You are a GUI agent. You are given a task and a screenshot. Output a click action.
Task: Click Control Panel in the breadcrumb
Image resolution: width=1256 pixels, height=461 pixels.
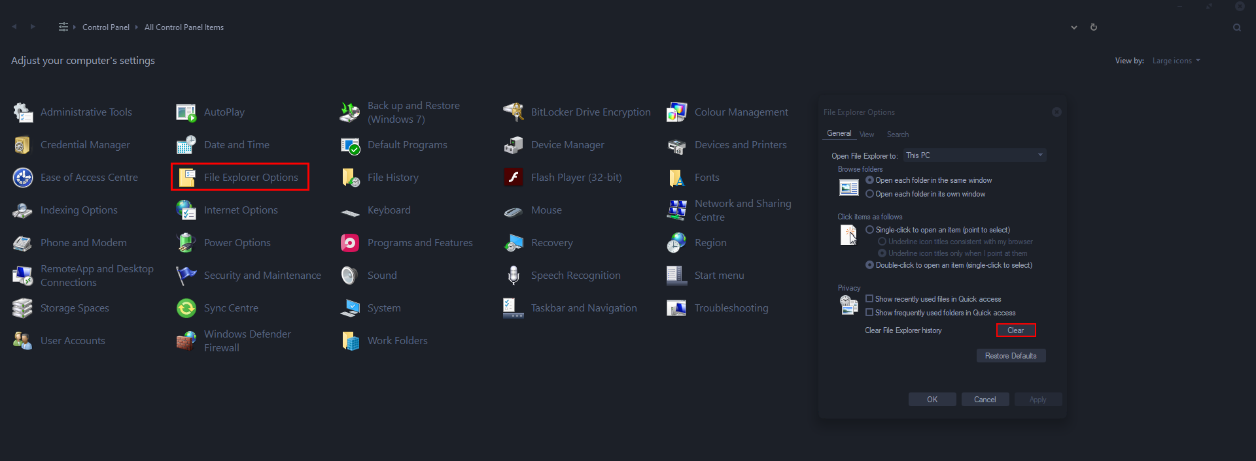coord(106,27)
